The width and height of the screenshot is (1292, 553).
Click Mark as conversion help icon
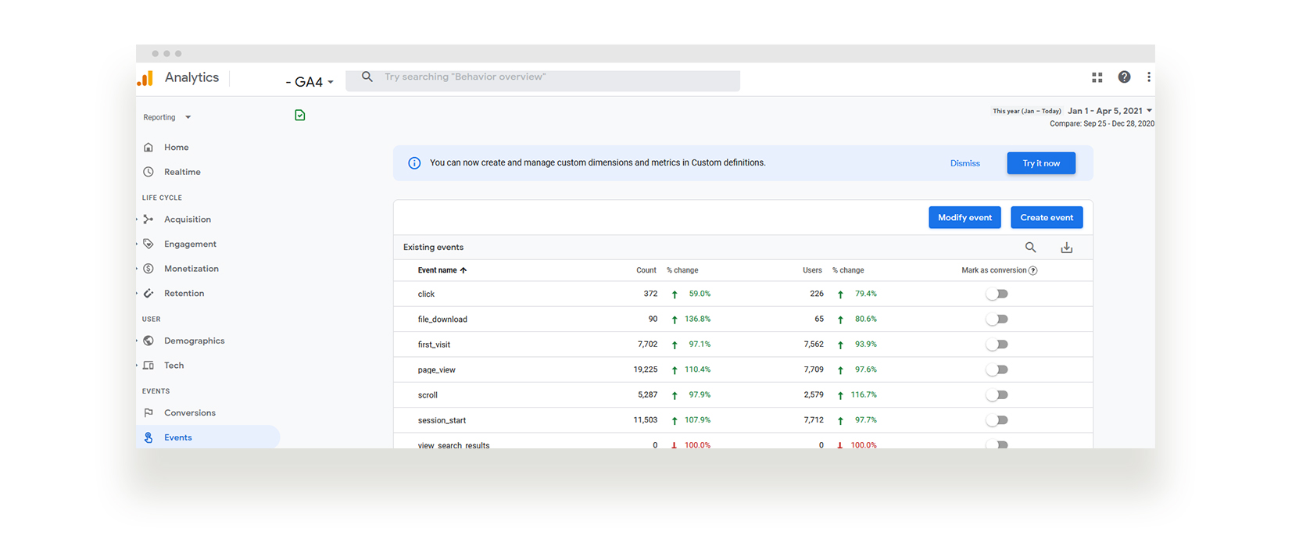[x=1033, y=270]
